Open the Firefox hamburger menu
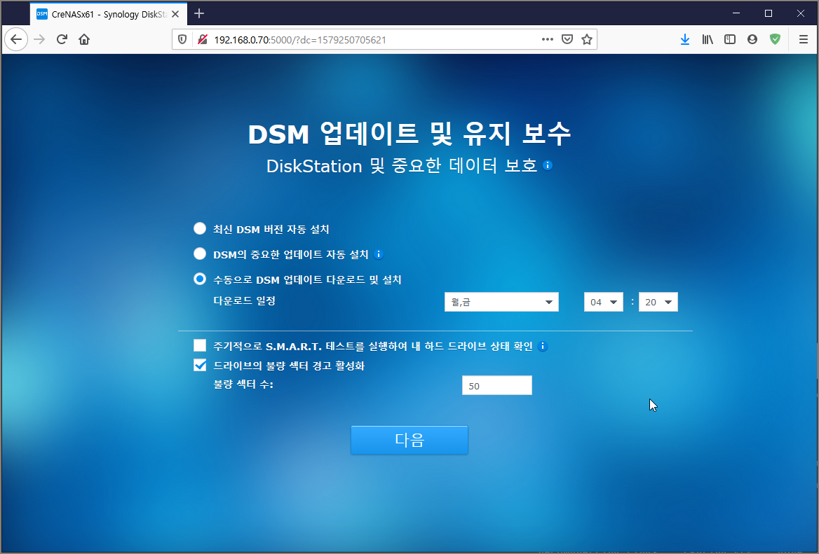 click(804, 39)
